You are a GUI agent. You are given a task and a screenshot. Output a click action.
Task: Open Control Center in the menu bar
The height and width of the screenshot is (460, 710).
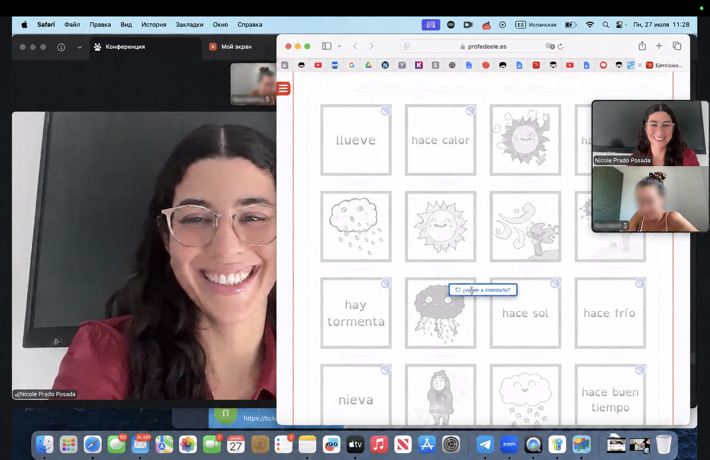tap(620, 25)
